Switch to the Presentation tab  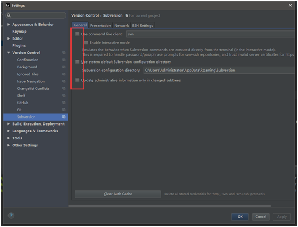coord(100,25)
